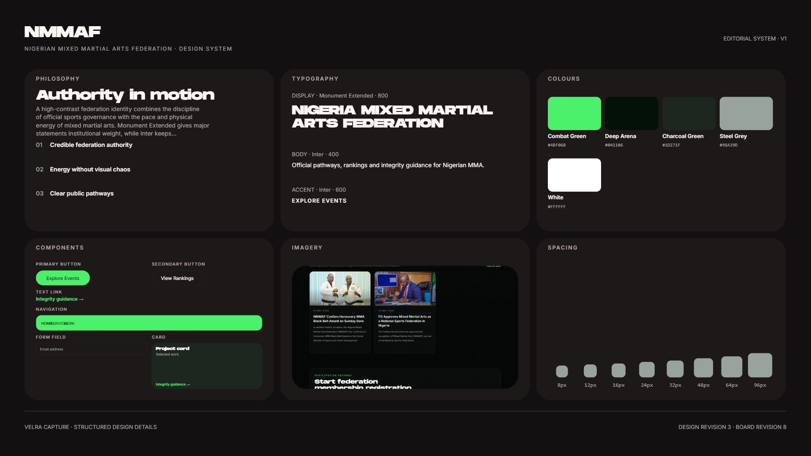The image size is (811, 456).
Task: Pick the Steel Grey colour swatch
Action: [746, 113]
